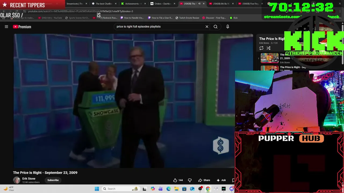Open the YouTube guide hamburger menu

6,27
